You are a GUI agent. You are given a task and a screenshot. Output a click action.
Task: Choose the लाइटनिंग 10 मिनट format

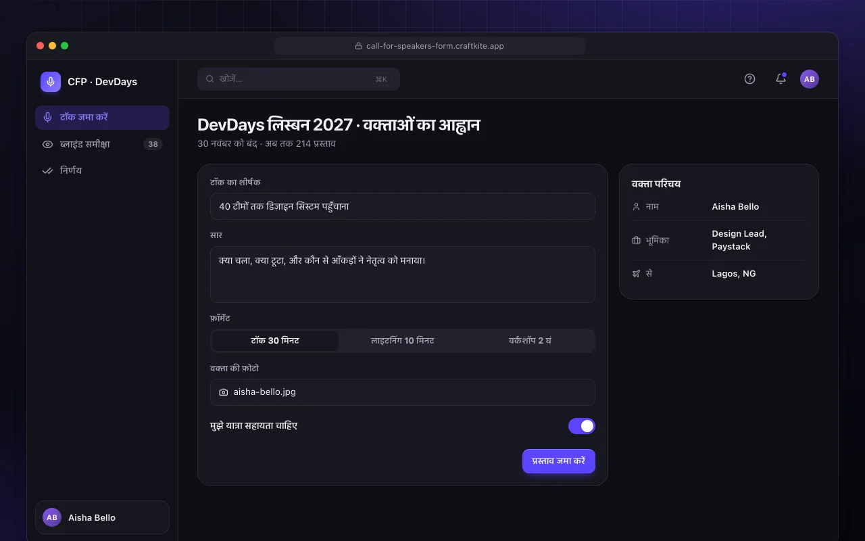click(x=403, y=341)
